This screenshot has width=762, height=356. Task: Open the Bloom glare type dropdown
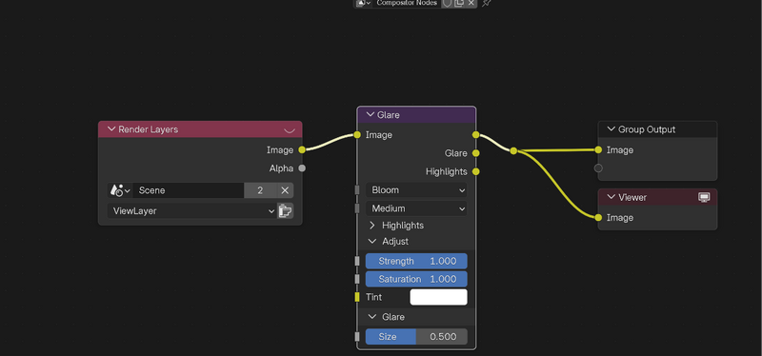[416, 190]
